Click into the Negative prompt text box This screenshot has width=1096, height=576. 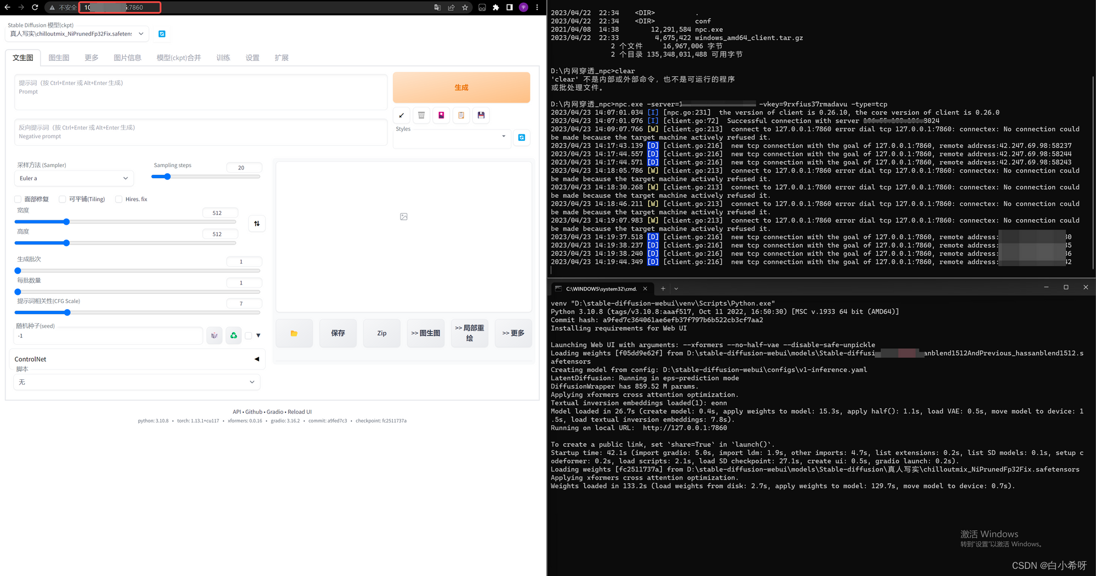(x=201, y=132)
